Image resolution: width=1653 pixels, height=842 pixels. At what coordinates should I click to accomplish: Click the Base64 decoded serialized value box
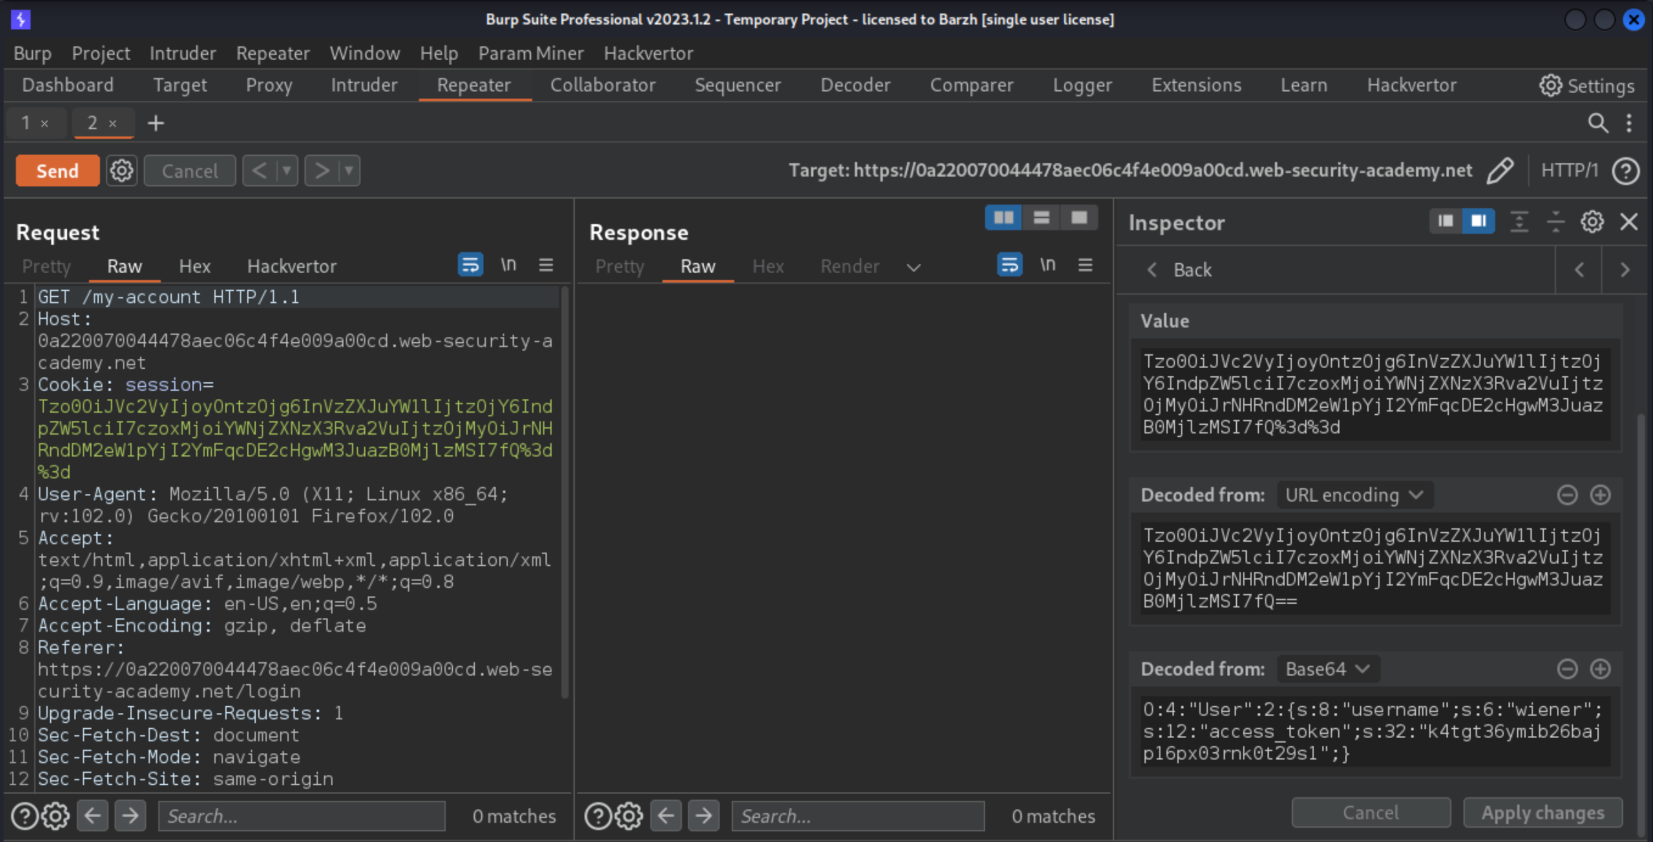click(1375, 731)
